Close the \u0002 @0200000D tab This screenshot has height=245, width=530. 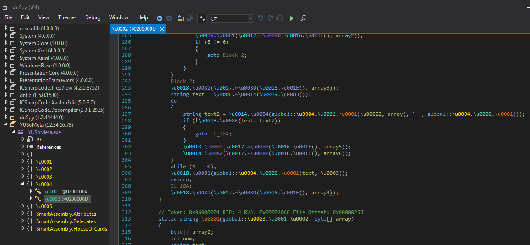coord(162,29)
